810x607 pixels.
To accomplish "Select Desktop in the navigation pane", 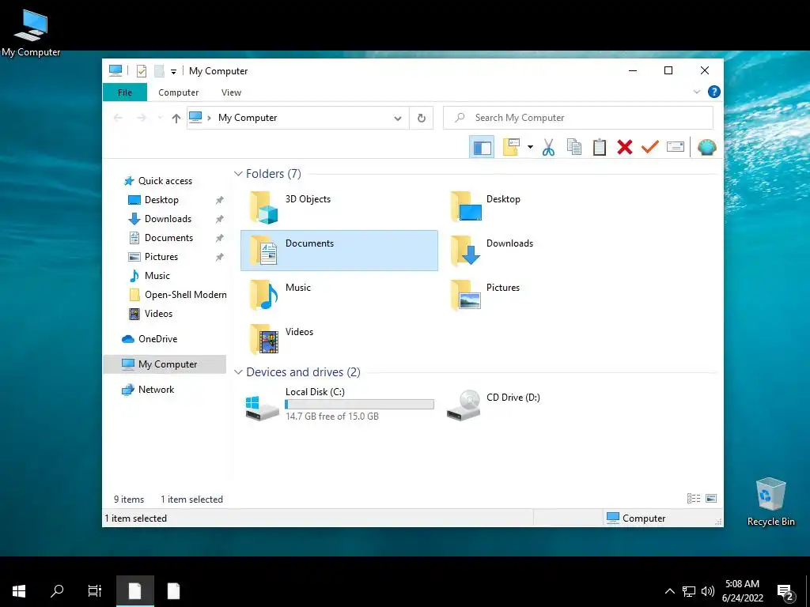I will coord(161,200).
